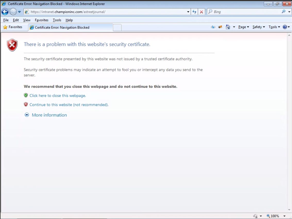Screen dimensions: 292x219
Task: Open the File menu
Action: point(6,20)
